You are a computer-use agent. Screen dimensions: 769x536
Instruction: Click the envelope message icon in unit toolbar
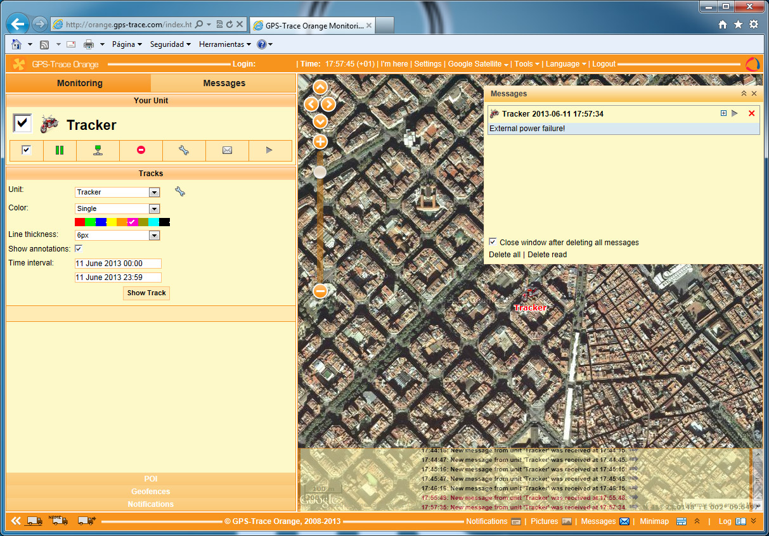(227, 150)
